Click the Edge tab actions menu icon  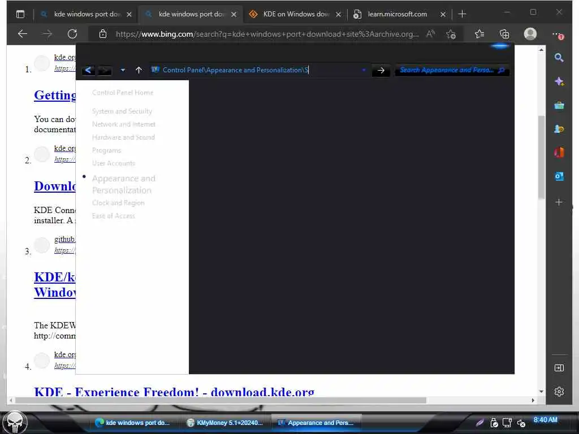pos(20,14)
